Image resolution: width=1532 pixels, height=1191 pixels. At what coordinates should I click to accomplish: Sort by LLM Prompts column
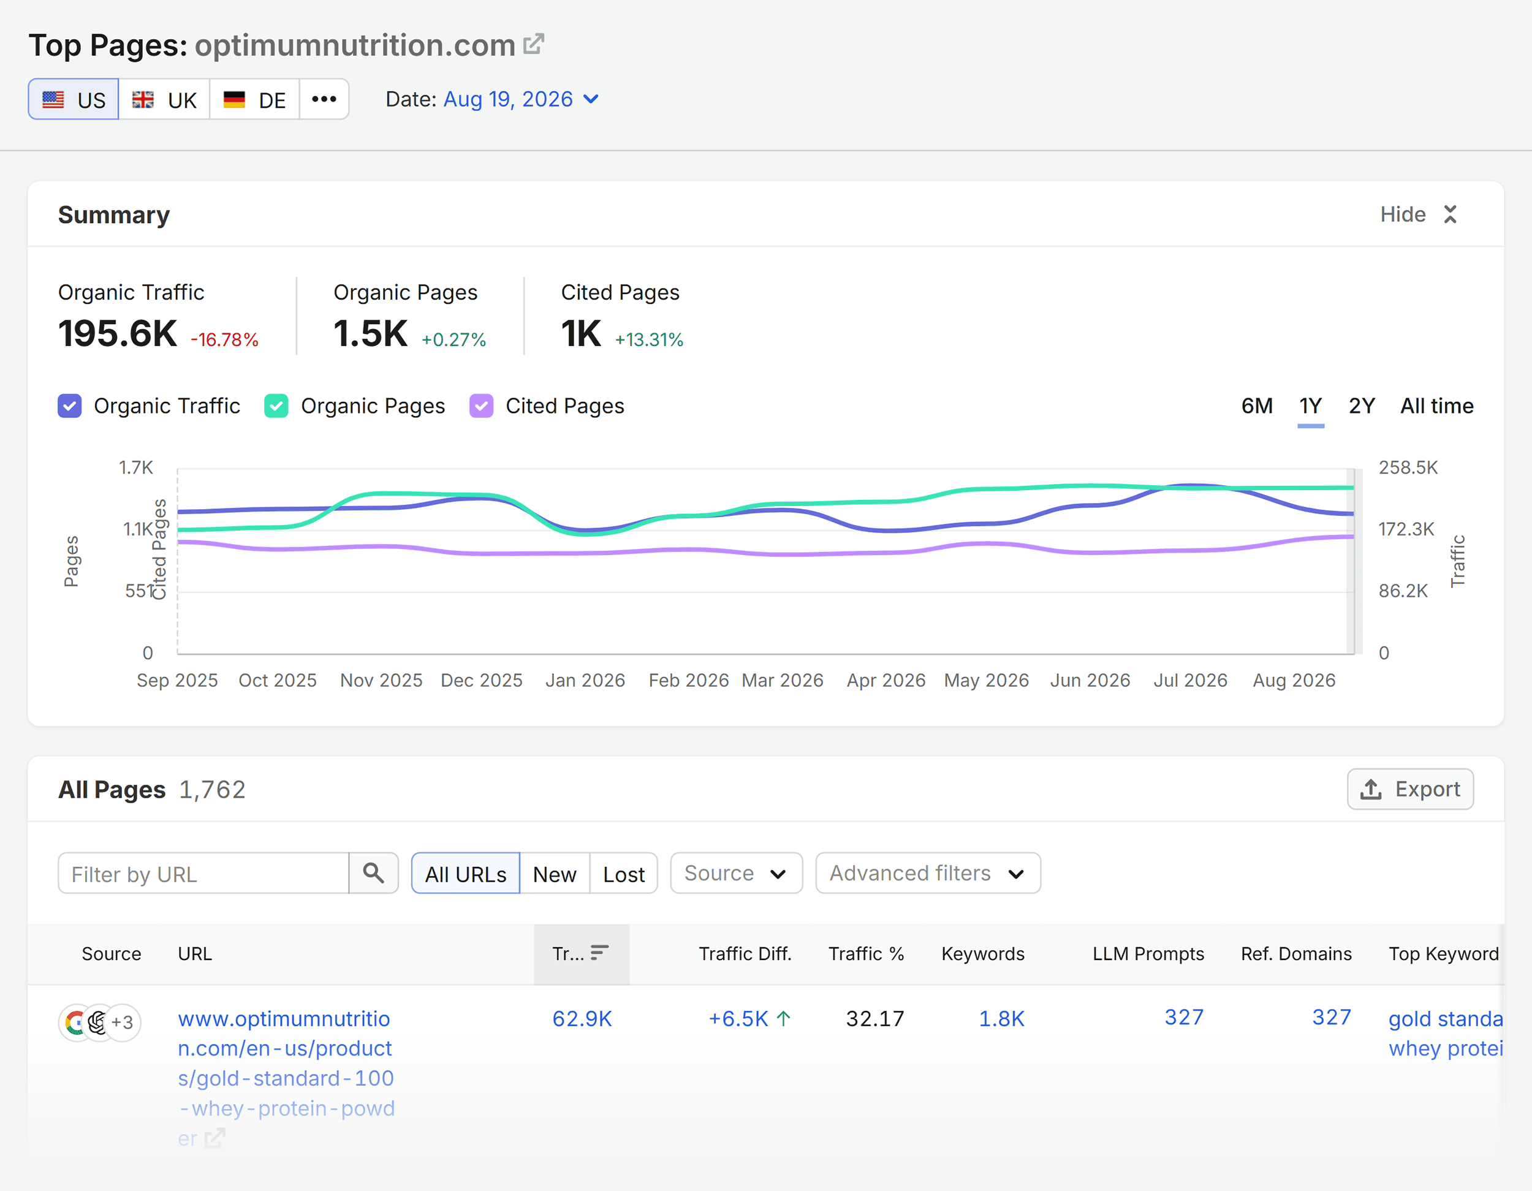coord(1148,954)
